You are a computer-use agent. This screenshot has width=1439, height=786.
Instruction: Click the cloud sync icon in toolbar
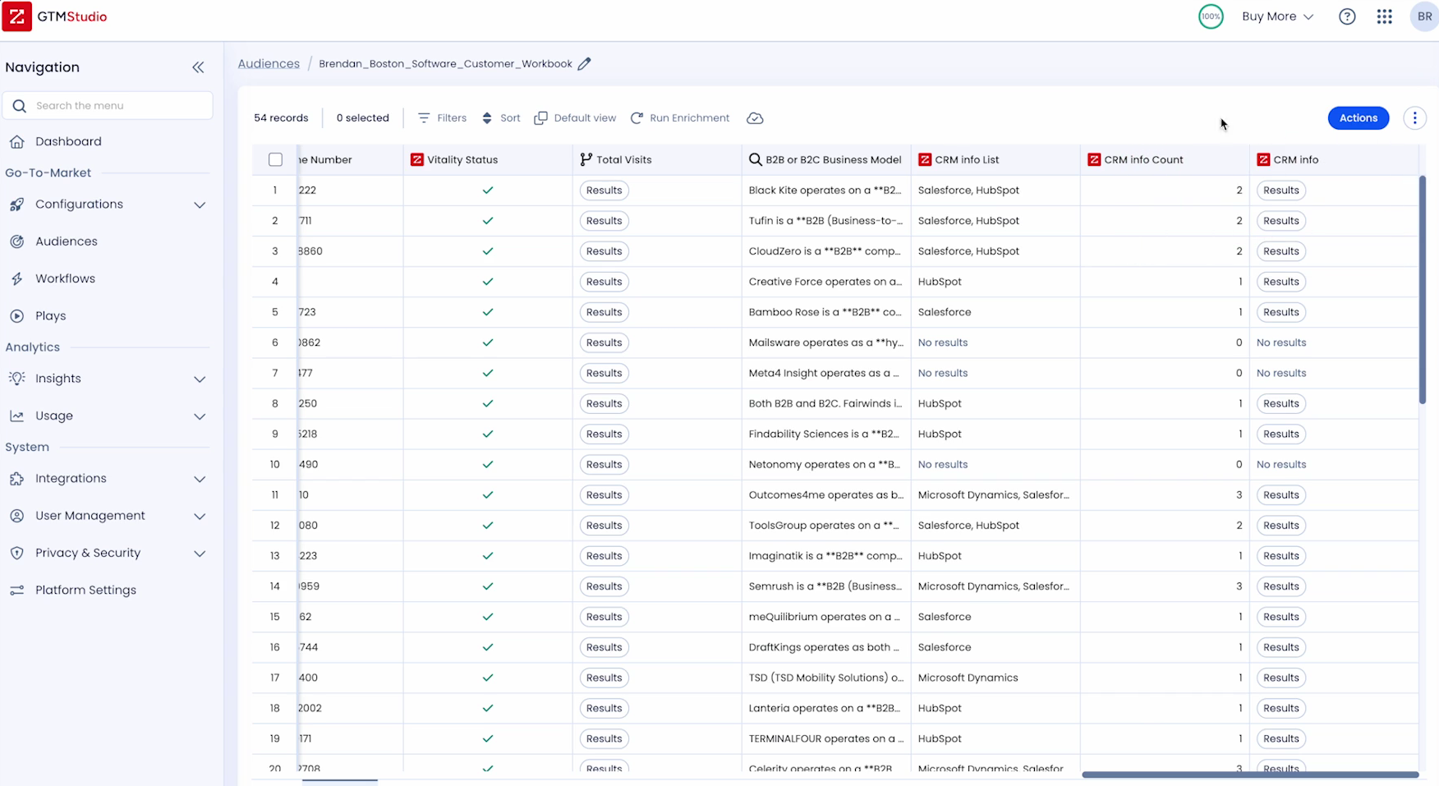coord(755,118)
